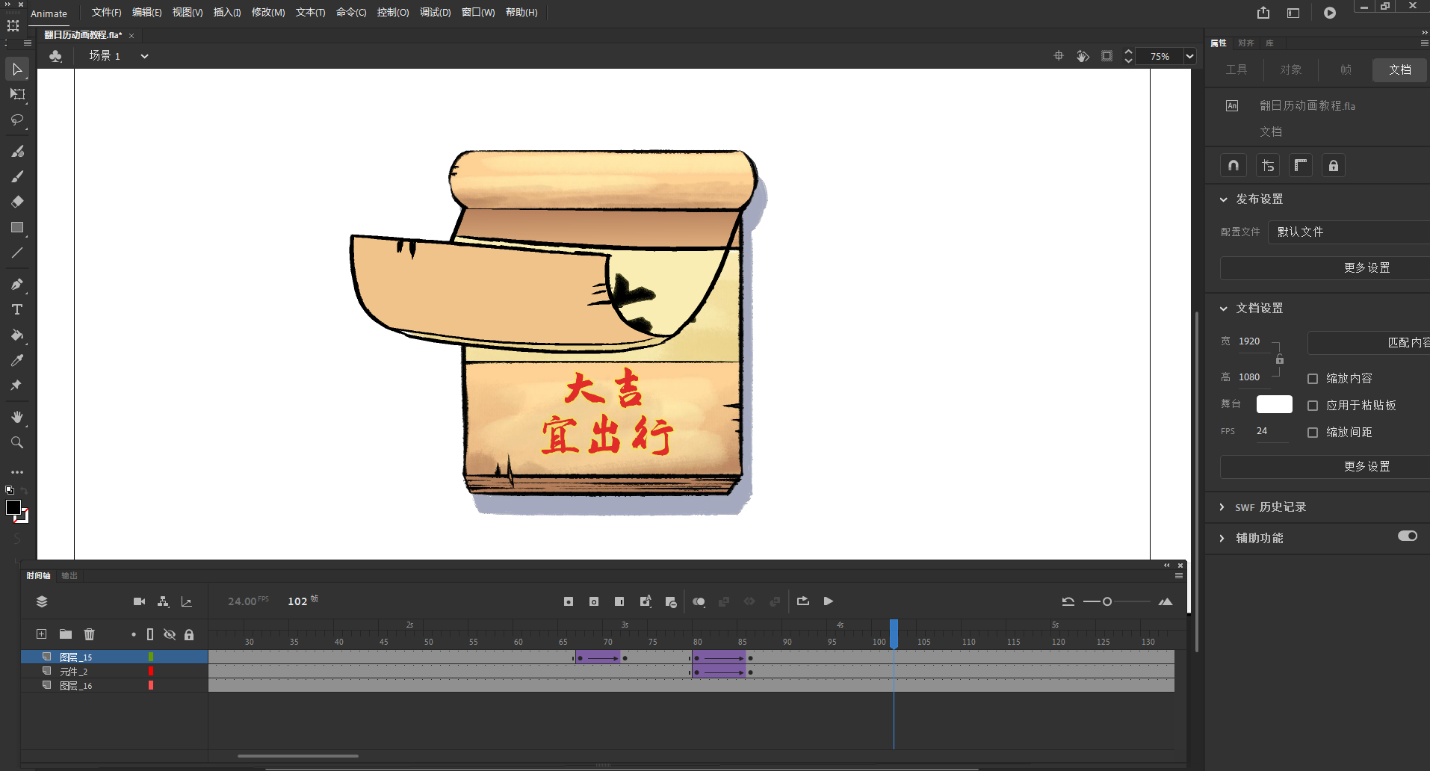This screenshot has width=1430, height=771.
Task: Click the layer parenting view icon
Action: point(163,601)
